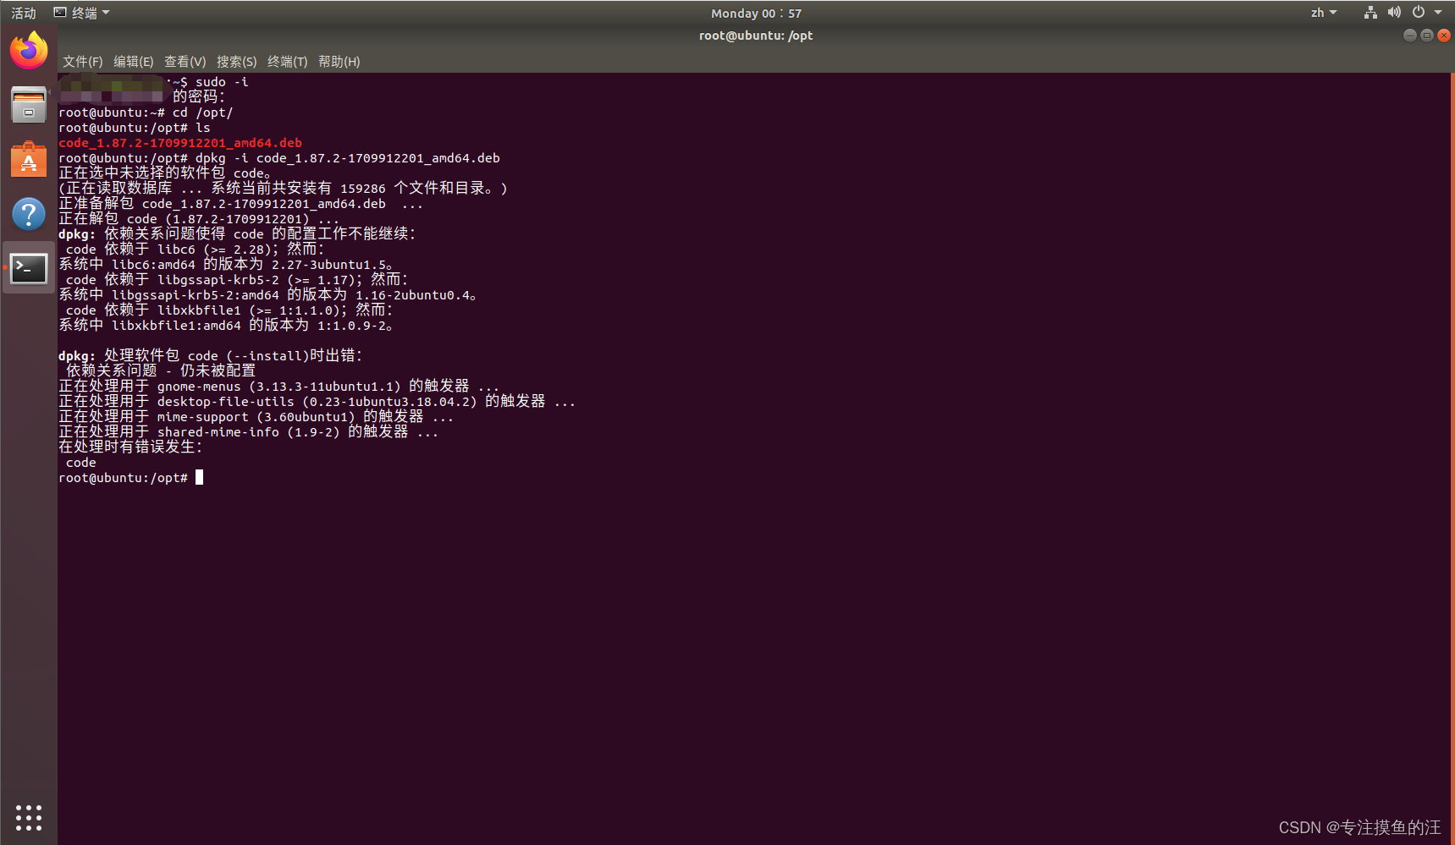
Task: Open the Help dock icon
Action: click(29, 214)
